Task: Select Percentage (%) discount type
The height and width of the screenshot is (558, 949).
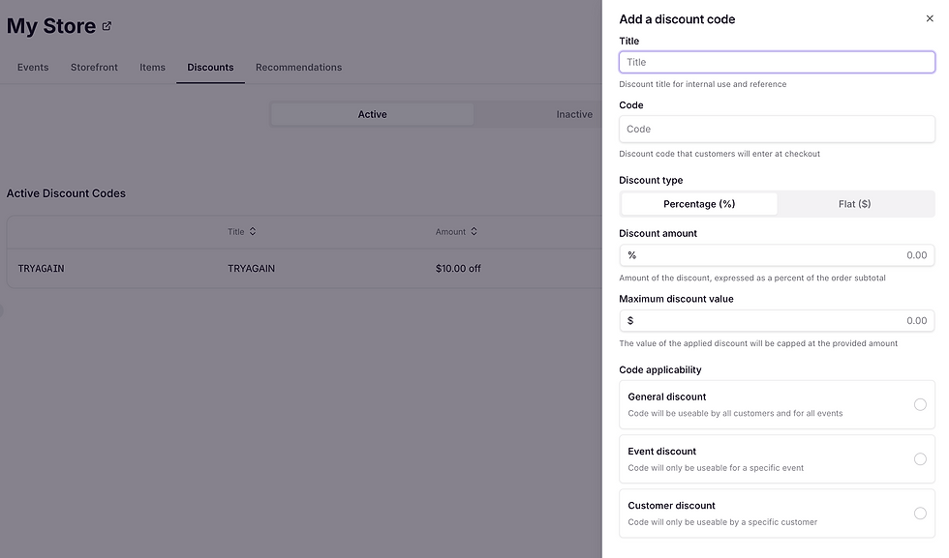Action: click(698, 203)
